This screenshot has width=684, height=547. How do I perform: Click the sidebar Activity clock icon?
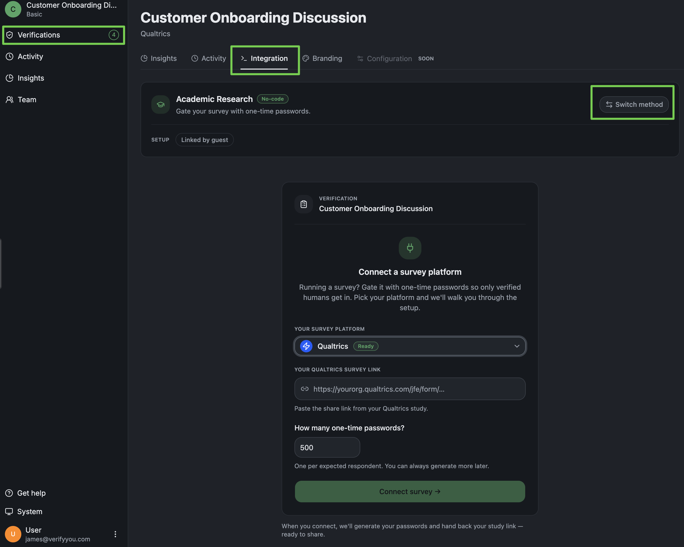coord(10,56)
